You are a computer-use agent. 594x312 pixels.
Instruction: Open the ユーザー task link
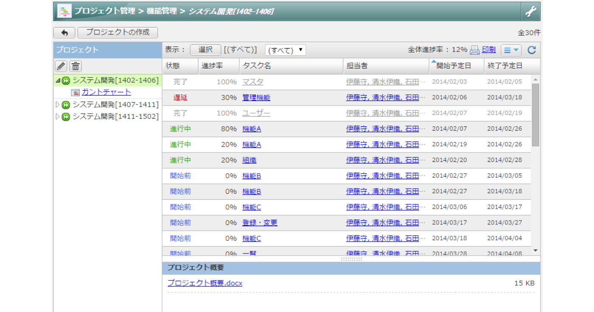click(256, 113)
